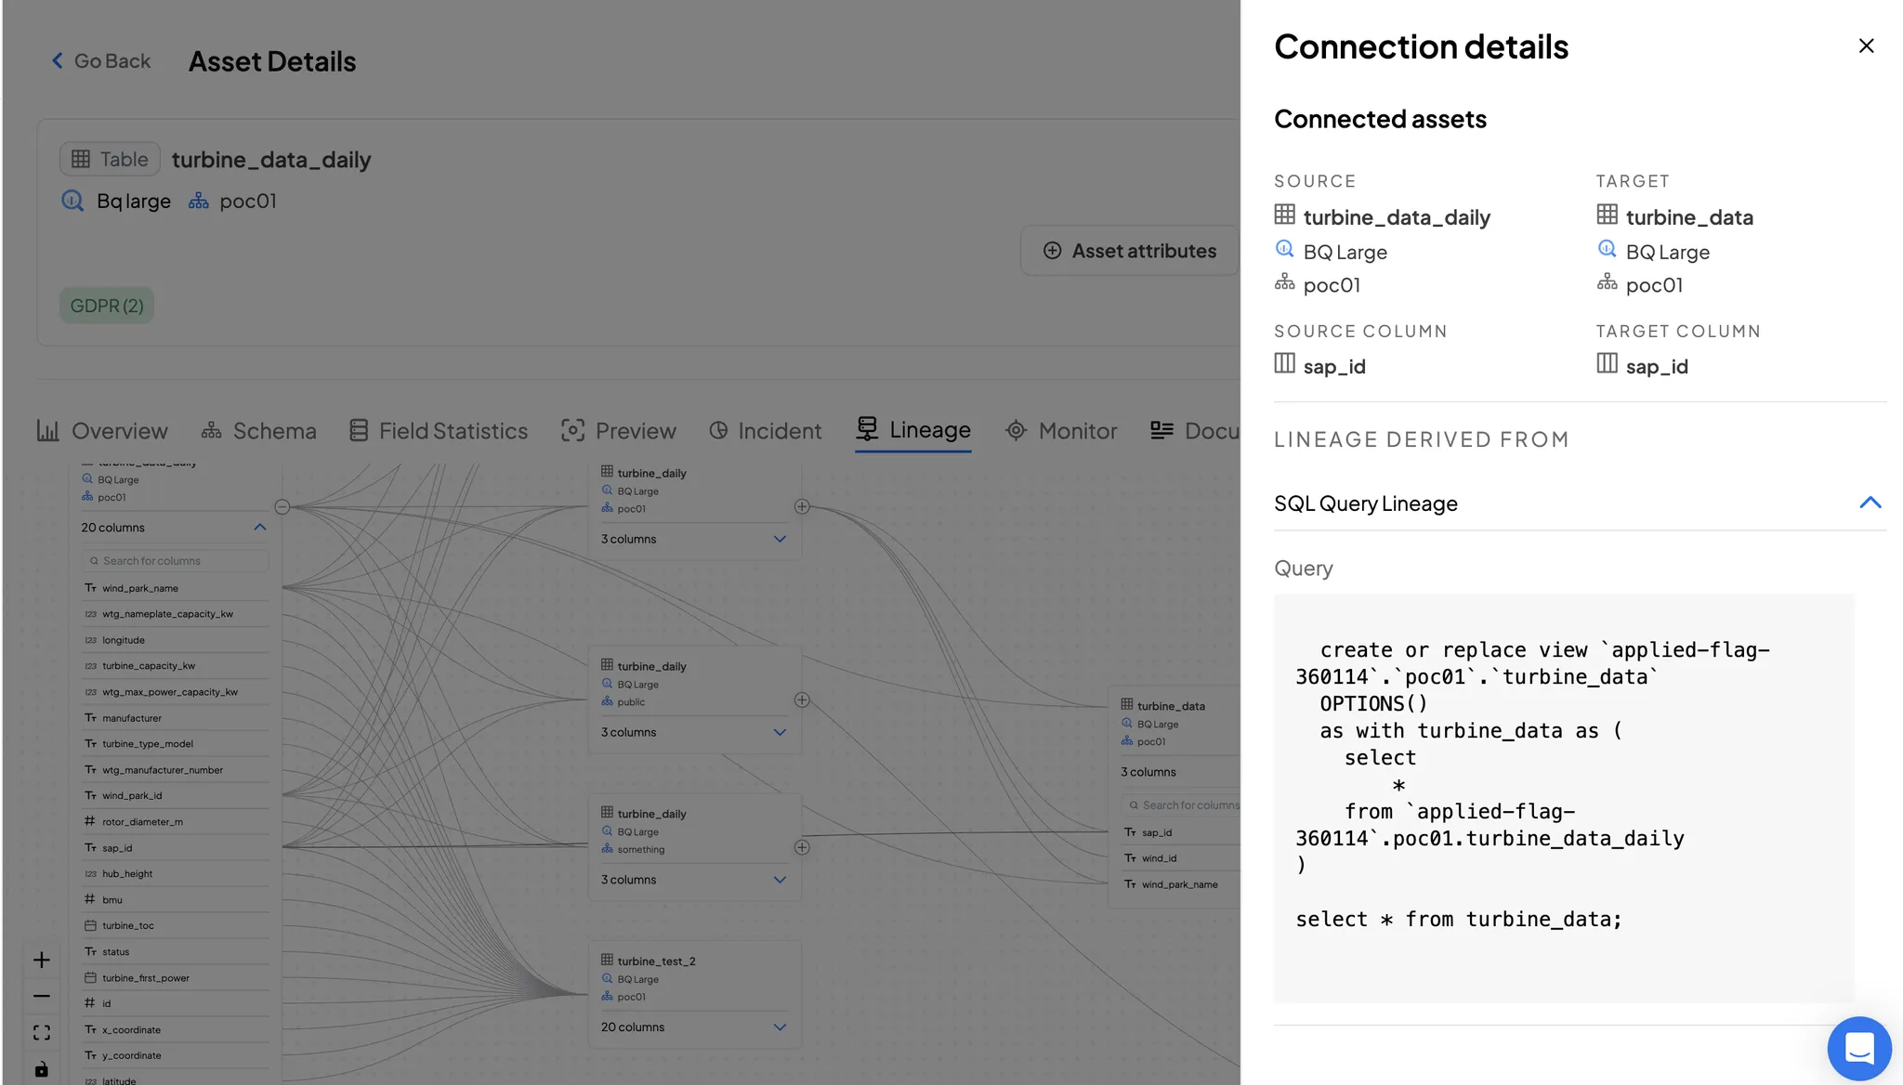The image size is (1903, 1085).
Task: Zoom out of the lineage graph
Action: click(x=42, y=996)
